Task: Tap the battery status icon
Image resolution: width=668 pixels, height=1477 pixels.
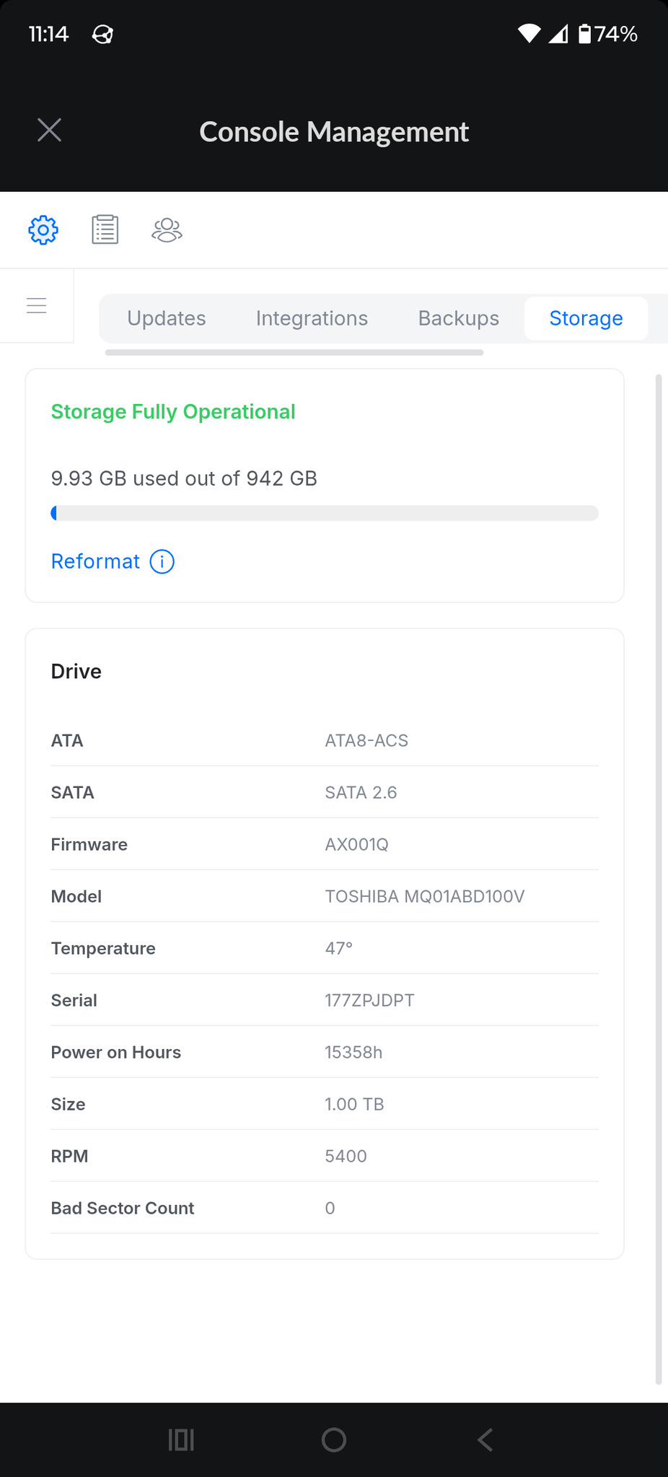Action: coord(585,34)
